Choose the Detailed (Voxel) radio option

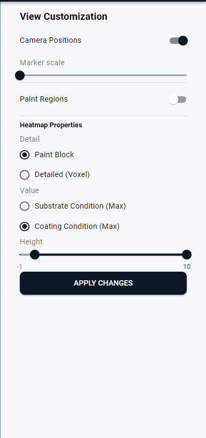click(x=25, y=175)
